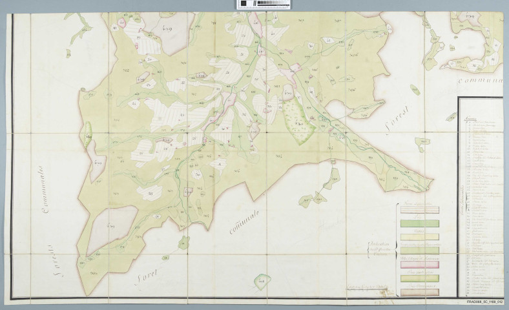Viewport: 509px width, 310px height.
Task: Click the fourth legend swatch, green
Action: click(x=419, y=250)
